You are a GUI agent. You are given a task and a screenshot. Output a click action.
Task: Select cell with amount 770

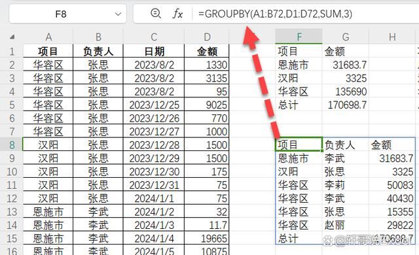pos(207,118)
